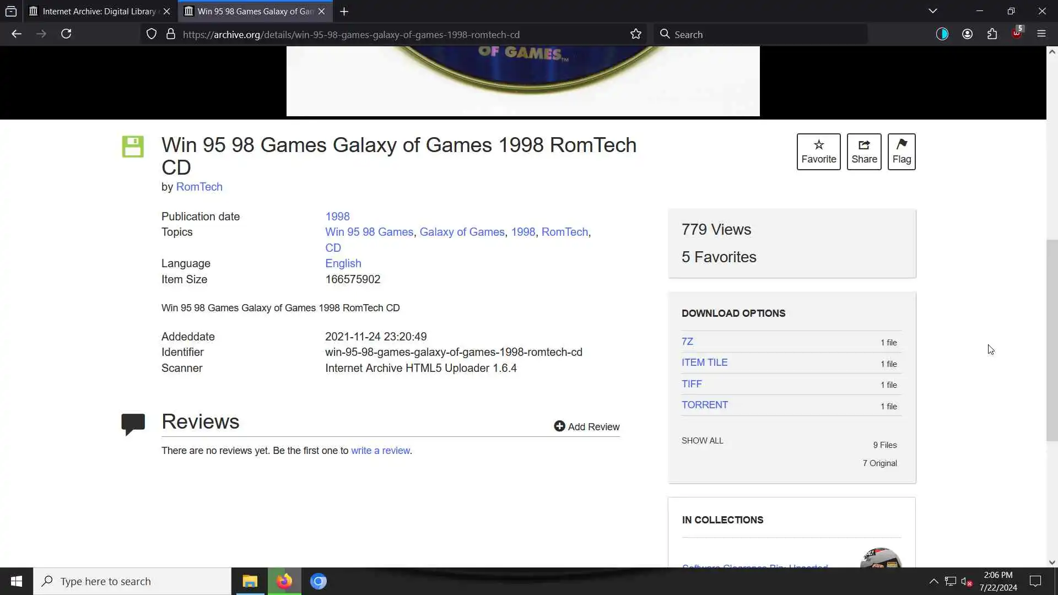This screenshot has height=595, width=1058.
Task: Reload the current page
Action: (x=66, y=34)
